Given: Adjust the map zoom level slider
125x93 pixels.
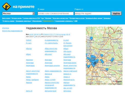Looking at the screenshot, I should [x=88, y=46].
